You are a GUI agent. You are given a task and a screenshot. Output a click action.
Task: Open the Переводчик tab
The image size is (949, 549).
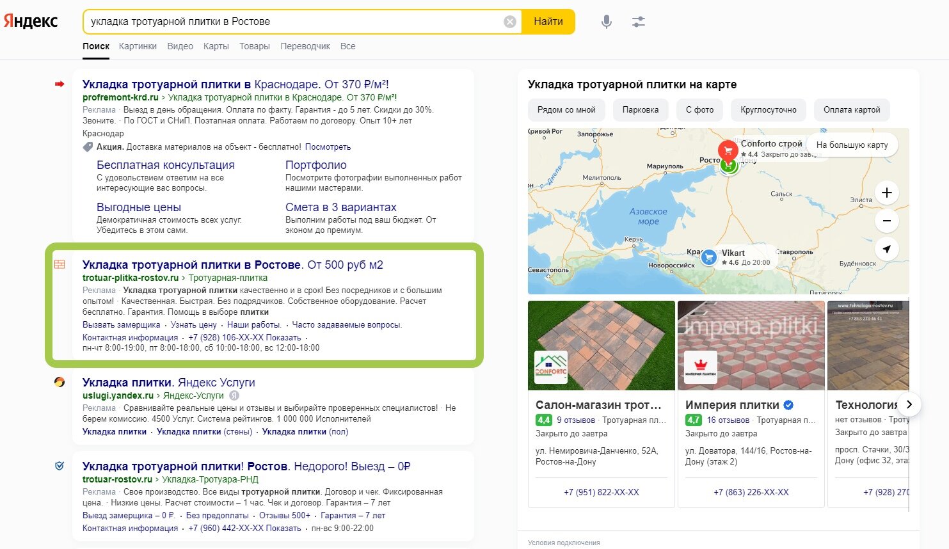coord(305,46)
